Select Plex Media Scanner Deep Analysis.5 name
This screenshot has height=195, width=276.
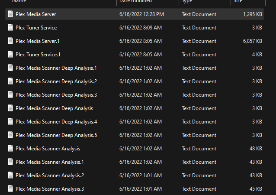click(x=56, y=135)
